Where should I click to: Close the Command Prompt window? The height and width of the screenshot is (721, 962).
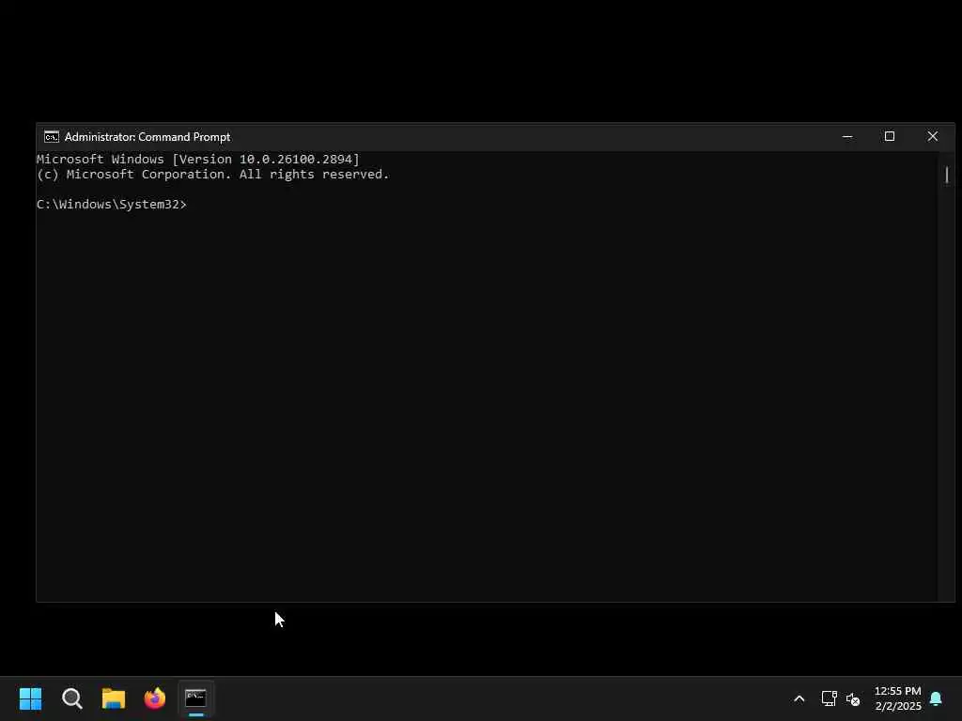[933, 137]
